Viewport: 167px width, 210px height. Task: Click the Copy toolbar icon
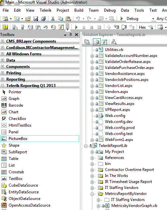60,19
